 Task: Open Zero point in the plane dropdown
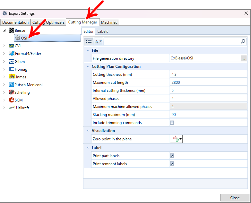coord(176,139)
